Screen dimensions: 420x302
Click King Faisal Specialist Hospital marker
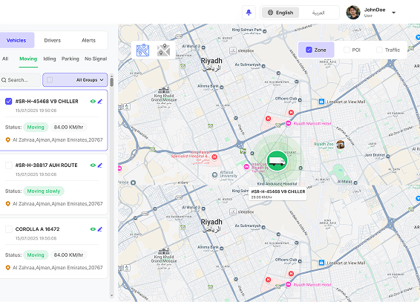coord(214,157)
